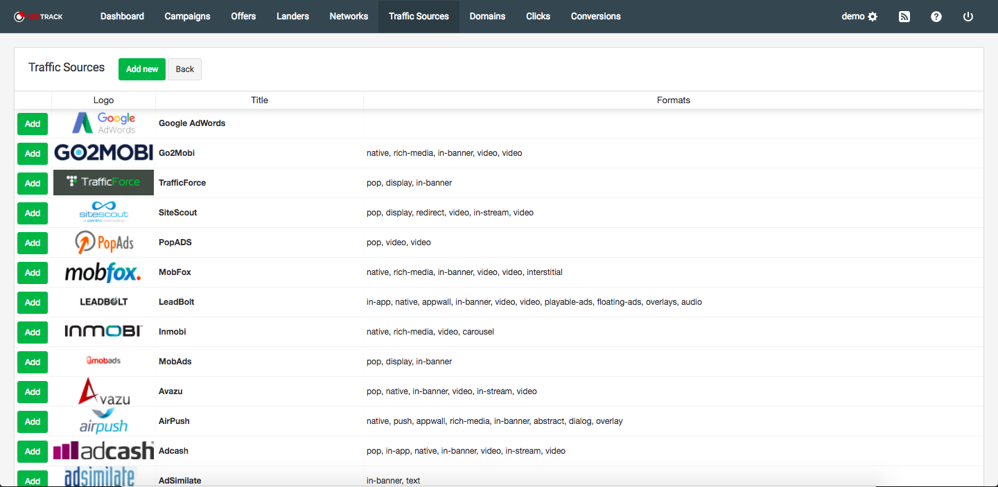Open the Networks menu item
The height and width of the screenshot is (487, 998).
pyautogui.click(x=349, y=17)
